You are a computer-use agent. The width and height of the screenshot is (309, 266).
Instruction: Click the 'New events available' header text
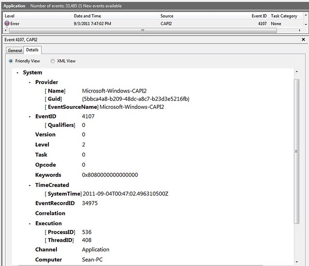(102, 6)
